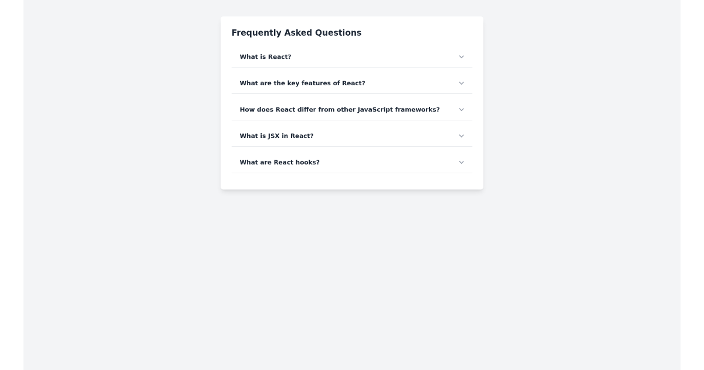Select the 'What is JSX in React?' heading

(276, 136)
